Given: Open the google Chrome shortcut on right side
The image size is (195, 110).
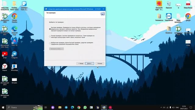Looking at the screenshot, I should coord(188,17).
